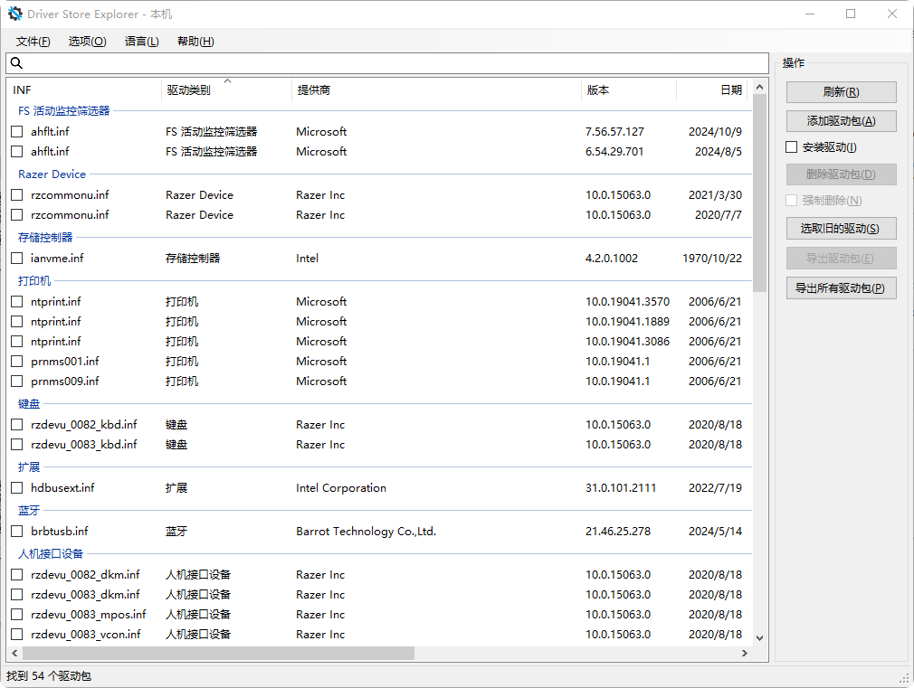
Task: Enable the 安装驱动(I) checkbox
Action: (x=791, y=147)
